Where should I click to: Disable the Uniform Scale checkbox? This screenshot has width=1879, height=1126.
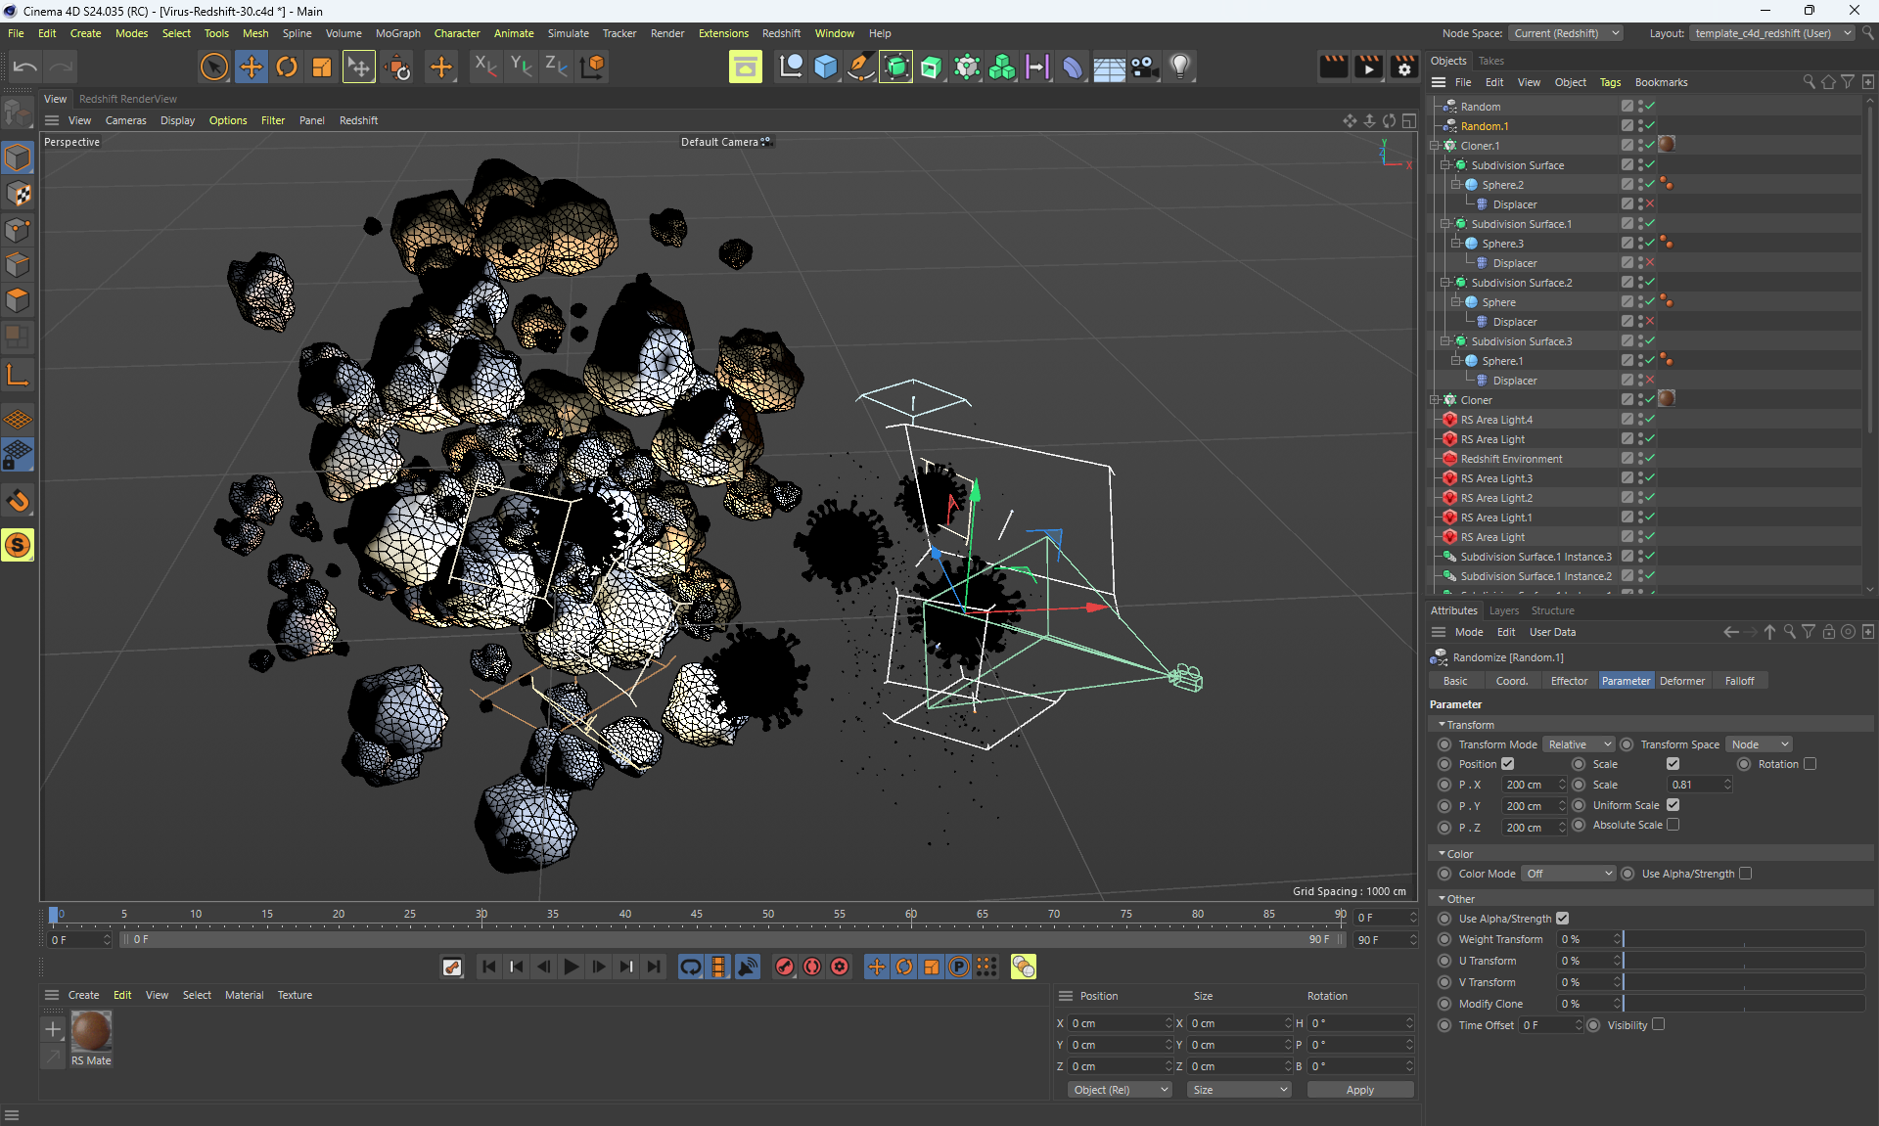(x=1673, y=805)
